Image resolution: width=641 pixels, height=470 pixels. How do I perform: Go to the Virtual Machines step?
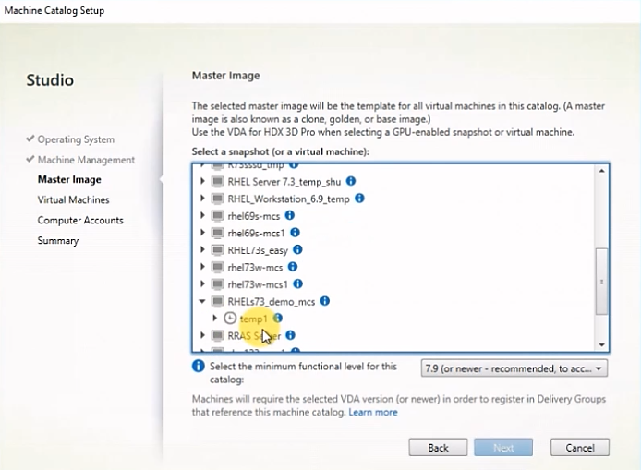[73, 199]
